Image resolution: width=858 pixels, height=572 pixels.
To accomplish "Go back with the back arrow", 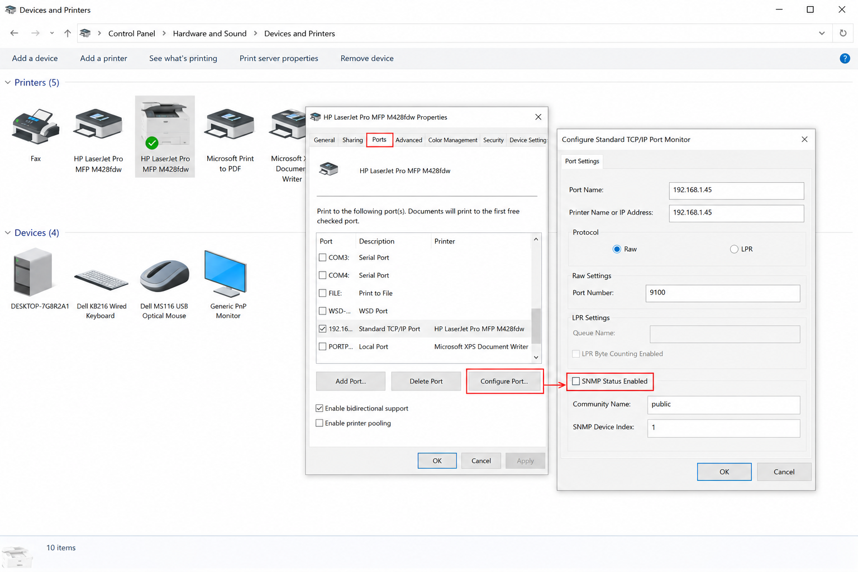I will [15, 34].
